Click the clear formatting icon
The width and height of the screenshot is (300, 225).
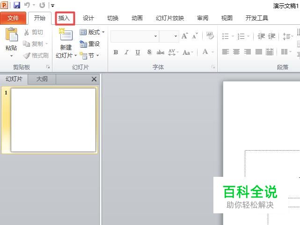pyautogui.click(x=210, y=36)
